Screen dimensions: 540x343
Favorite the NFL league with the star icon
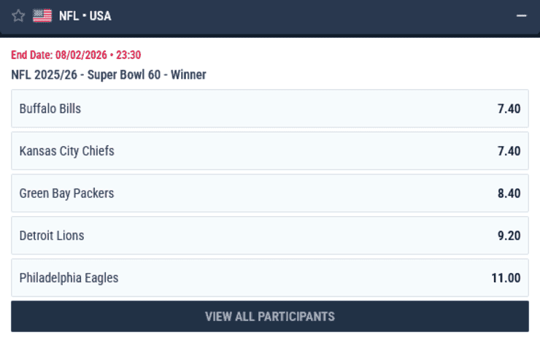pyautogui.click(x=18, y=15)
